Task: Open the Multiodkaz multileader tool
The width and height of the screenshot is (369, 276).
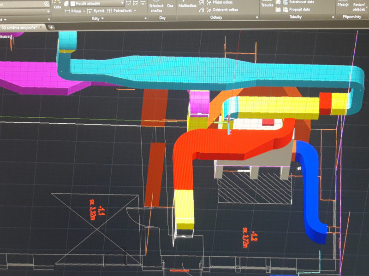Action: click(189, 6)
